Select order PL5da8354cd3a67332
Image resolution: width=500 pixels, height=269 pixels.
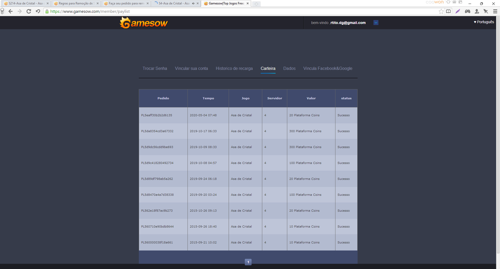157,131
